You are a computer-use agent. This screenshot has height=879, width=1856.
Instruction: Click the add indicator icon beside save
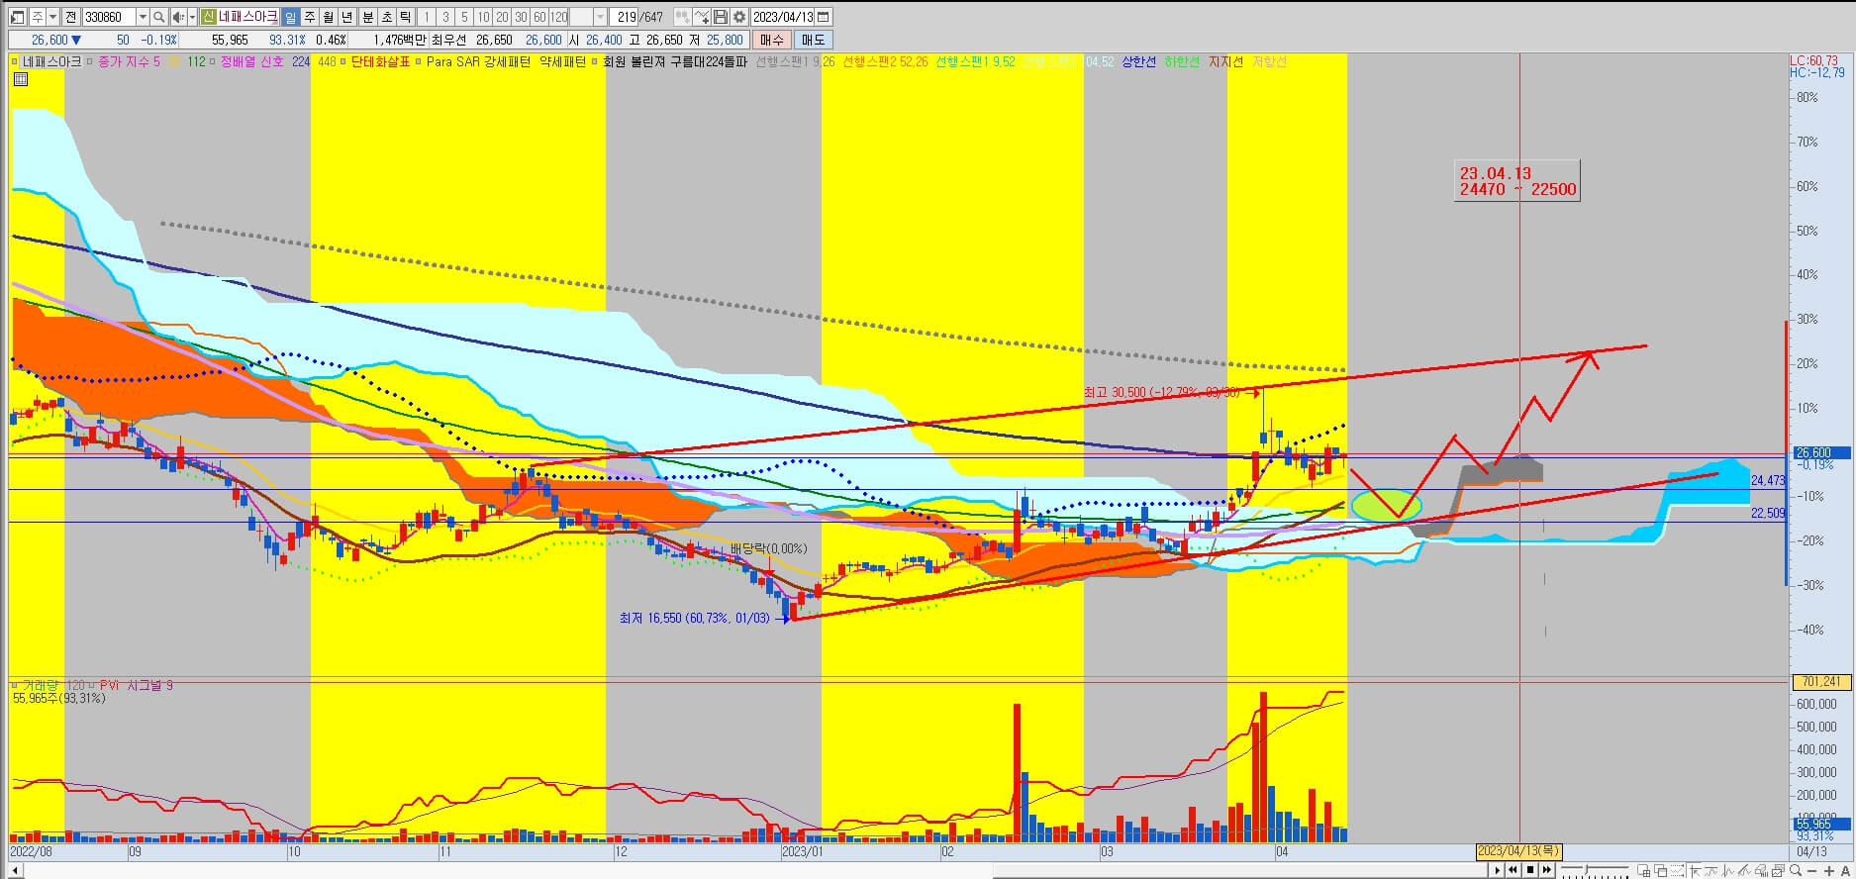[702, 17]
